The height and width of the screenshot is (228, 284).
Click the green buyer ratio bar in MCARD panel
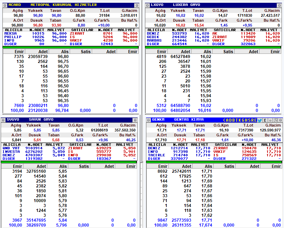point(71,47)
